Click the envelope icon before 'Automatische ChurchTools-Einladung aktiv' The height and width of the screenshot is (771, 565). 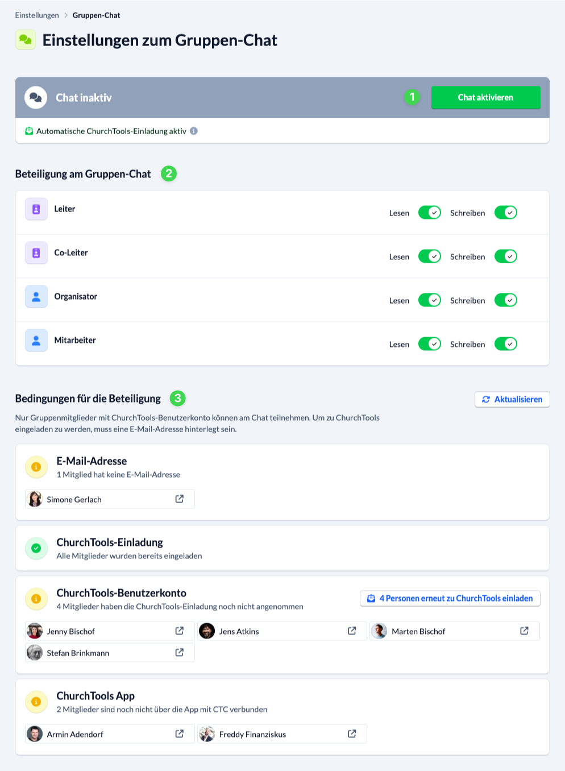point(28,131)
